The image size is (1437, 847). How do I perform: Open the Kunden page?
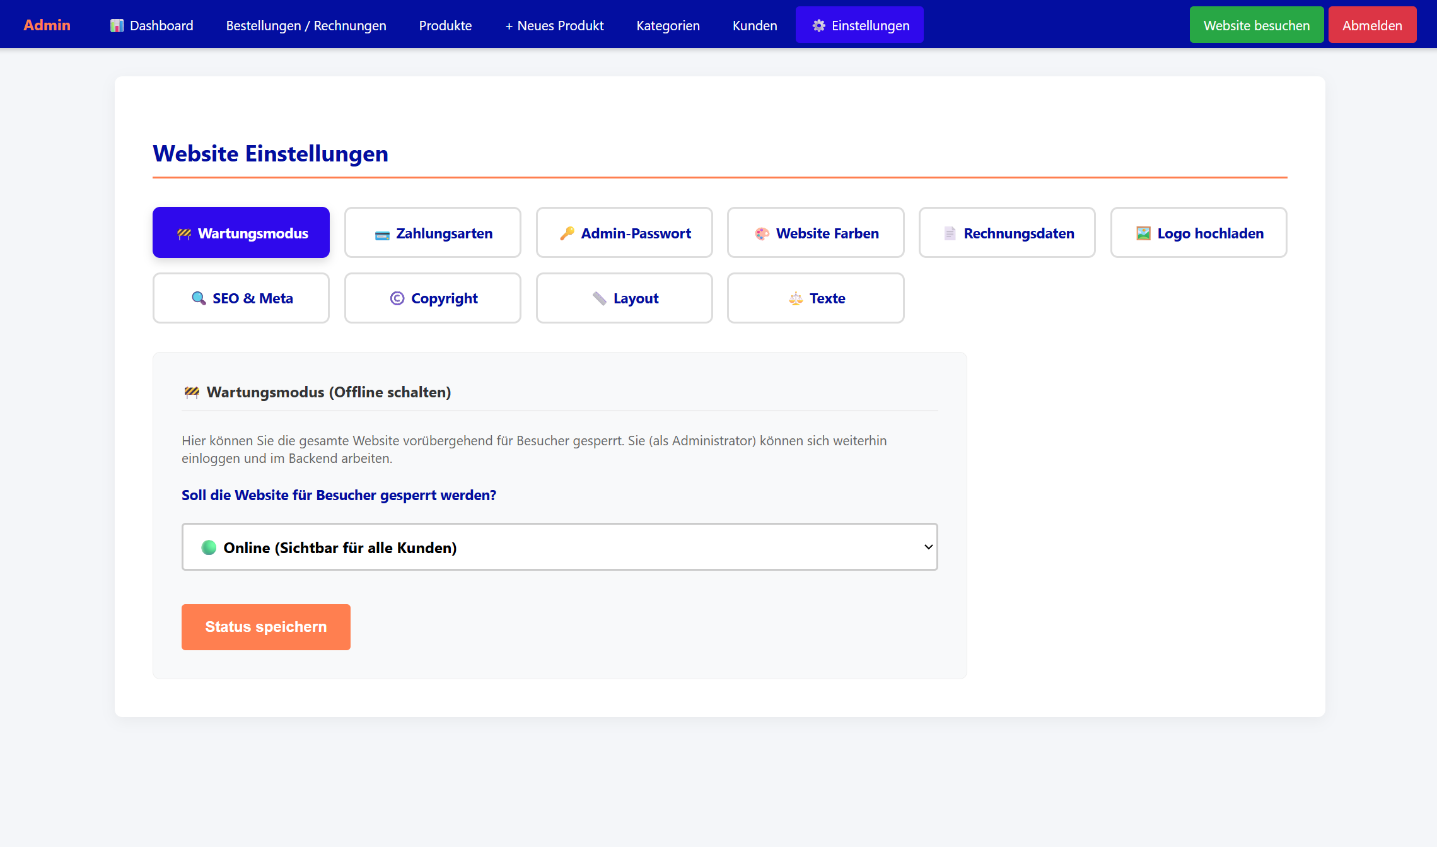tap(754, 25)
